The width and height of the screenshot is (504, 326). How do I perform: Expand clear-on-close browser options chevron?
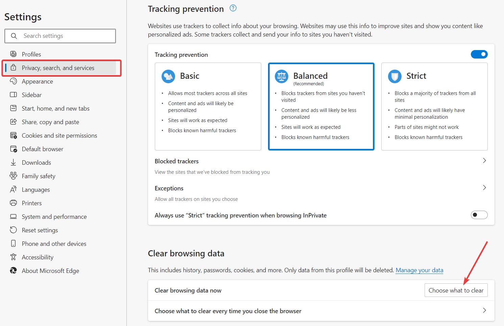[484, 310]
